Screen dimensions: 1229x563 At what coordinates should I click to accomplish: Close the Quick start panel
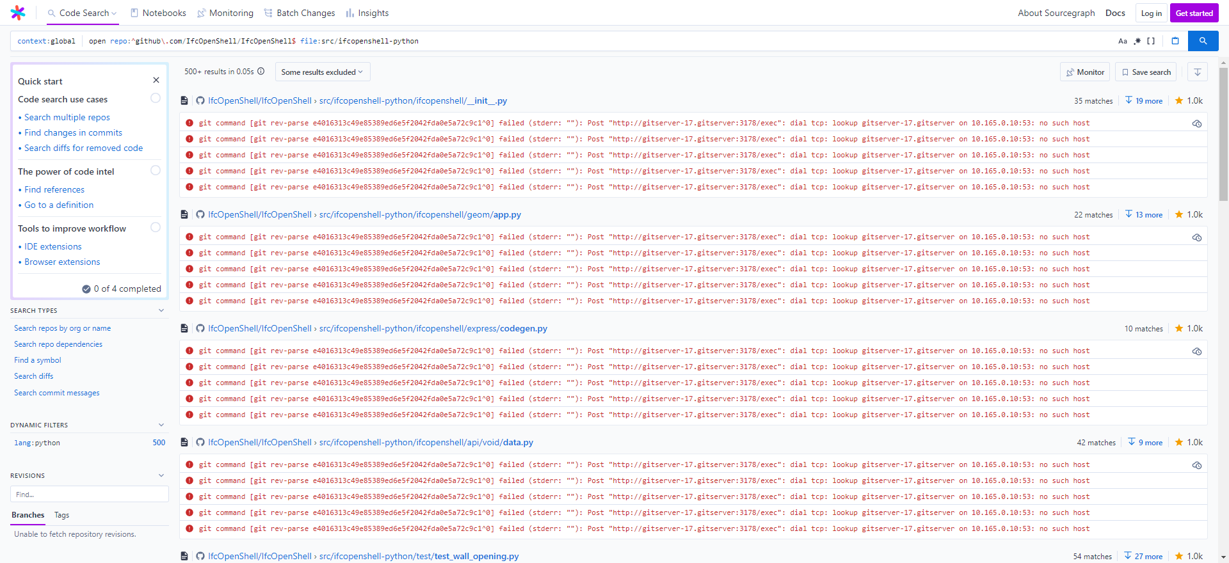(156, 80)
